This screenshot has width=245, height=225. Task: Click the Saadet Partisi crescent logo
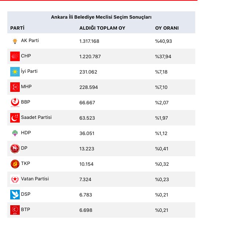[15, 118]
